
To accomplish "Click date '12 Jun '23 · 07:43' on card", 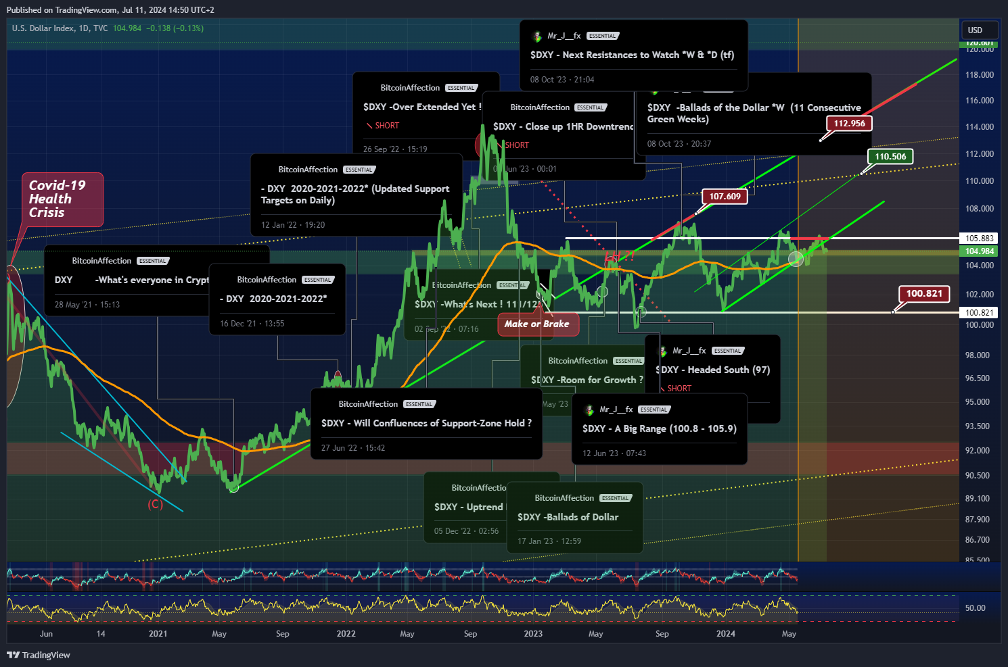I will [x=614, y=453].
